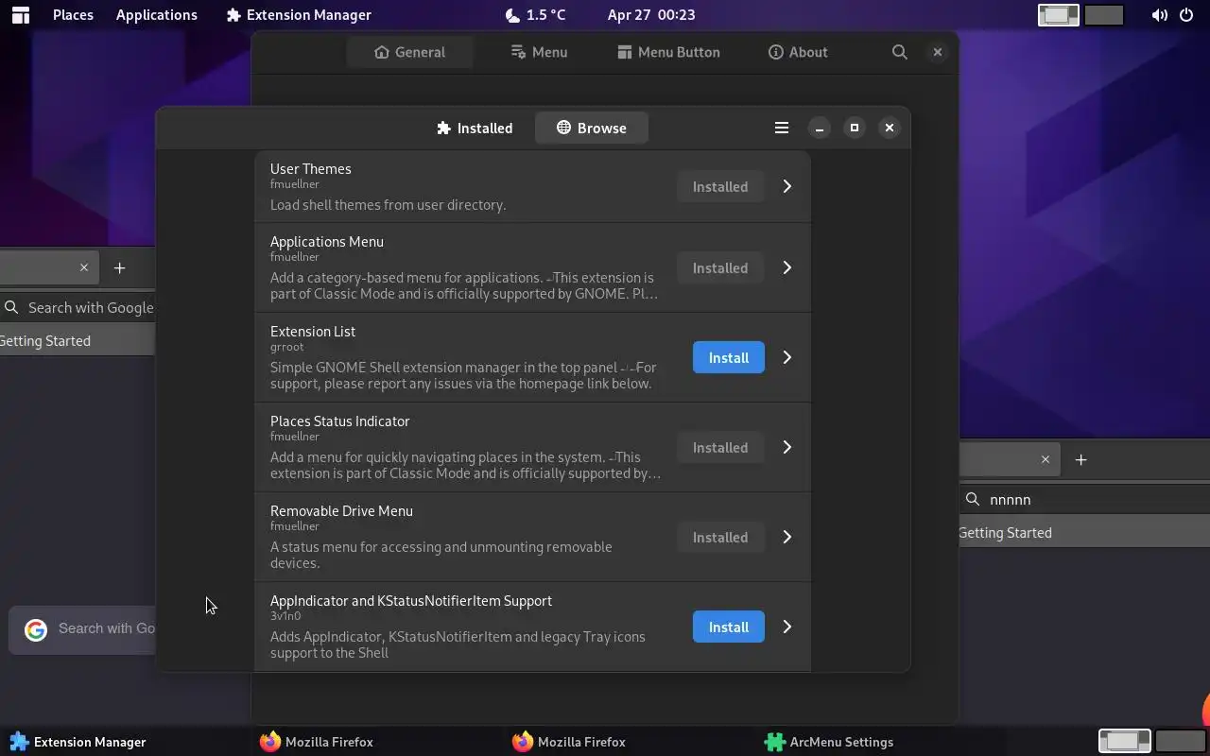
Task: Expand User Themes details chevron
Action: 786,186
